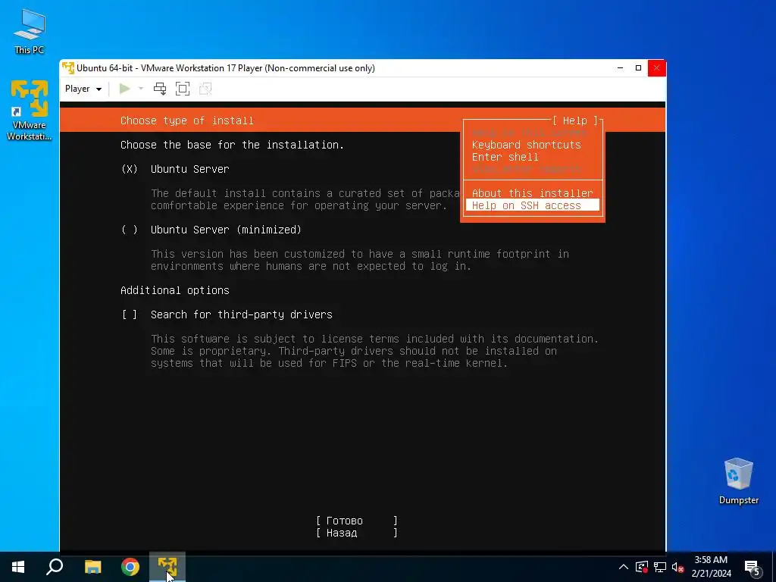Open the clock showing 3:58 AM
This screenshot has height=582, width=776.
(x=711, y=567)
